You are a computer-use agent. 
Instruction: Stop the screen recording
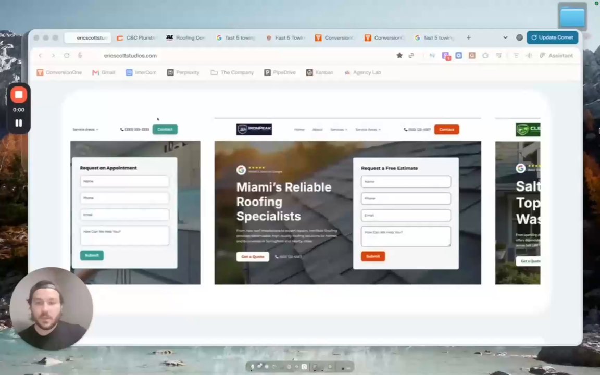pos(18,94)
